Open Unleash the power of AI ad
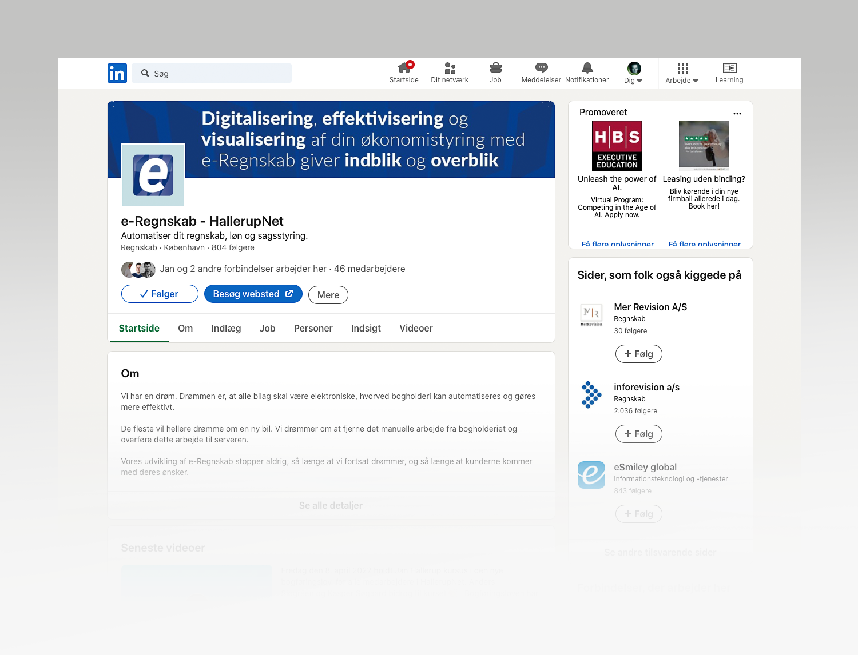The width and height of the screenshot is (858, 655). point(617,183)
